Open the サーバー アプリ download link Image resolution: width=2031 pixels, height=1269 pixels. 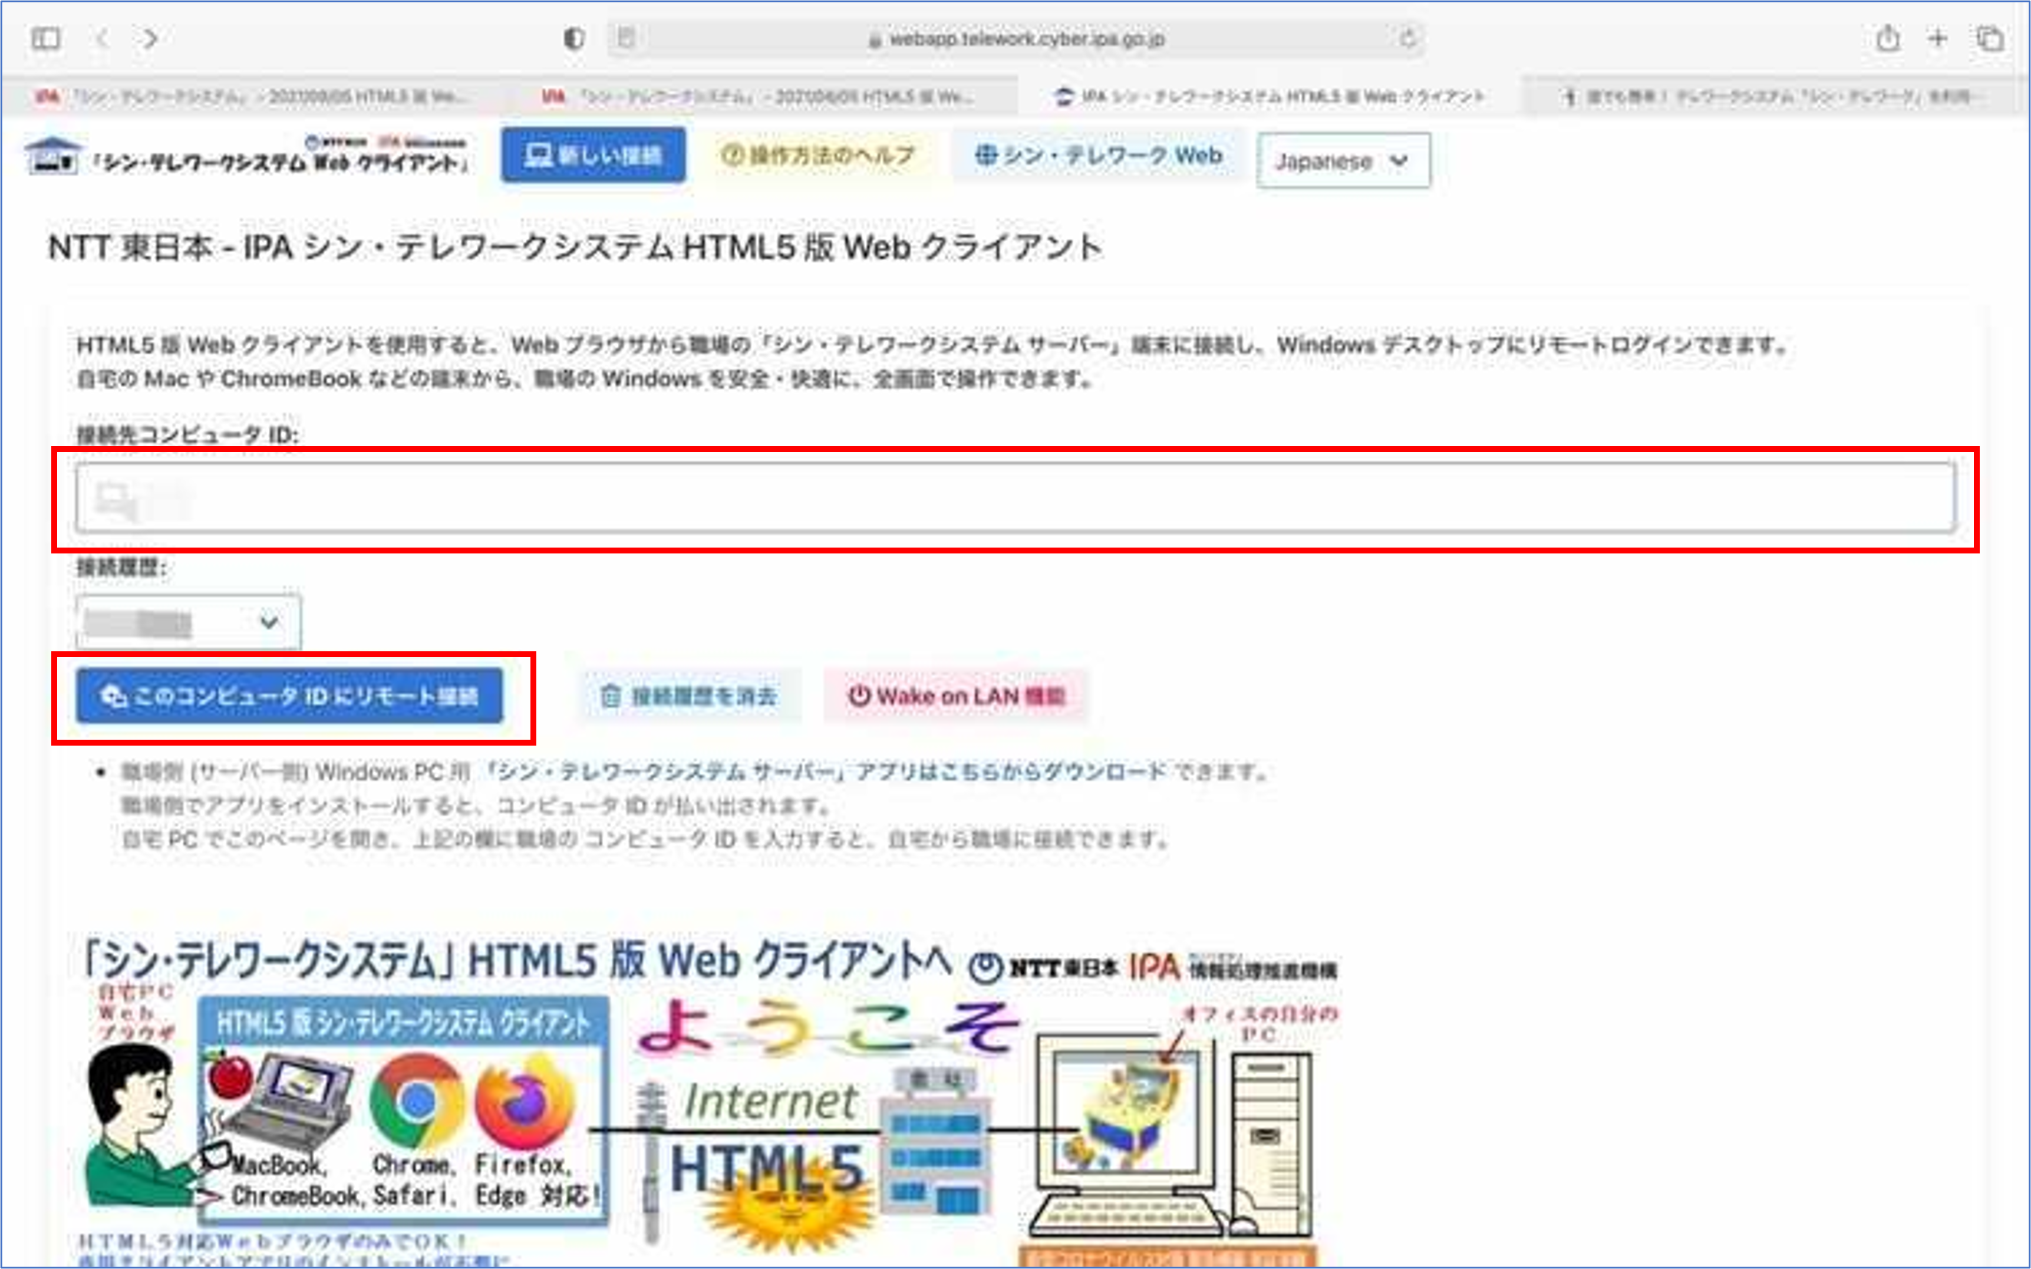[827, 772]
